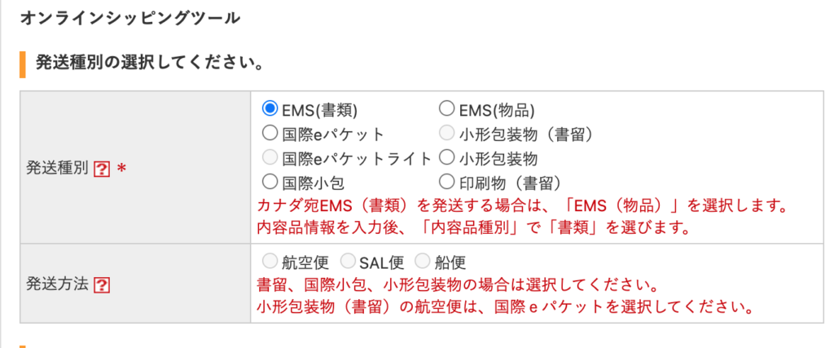Screen dimensions: 834x348
Task: Pick the 小形包装物 radio button
Action: click(446, 158)
